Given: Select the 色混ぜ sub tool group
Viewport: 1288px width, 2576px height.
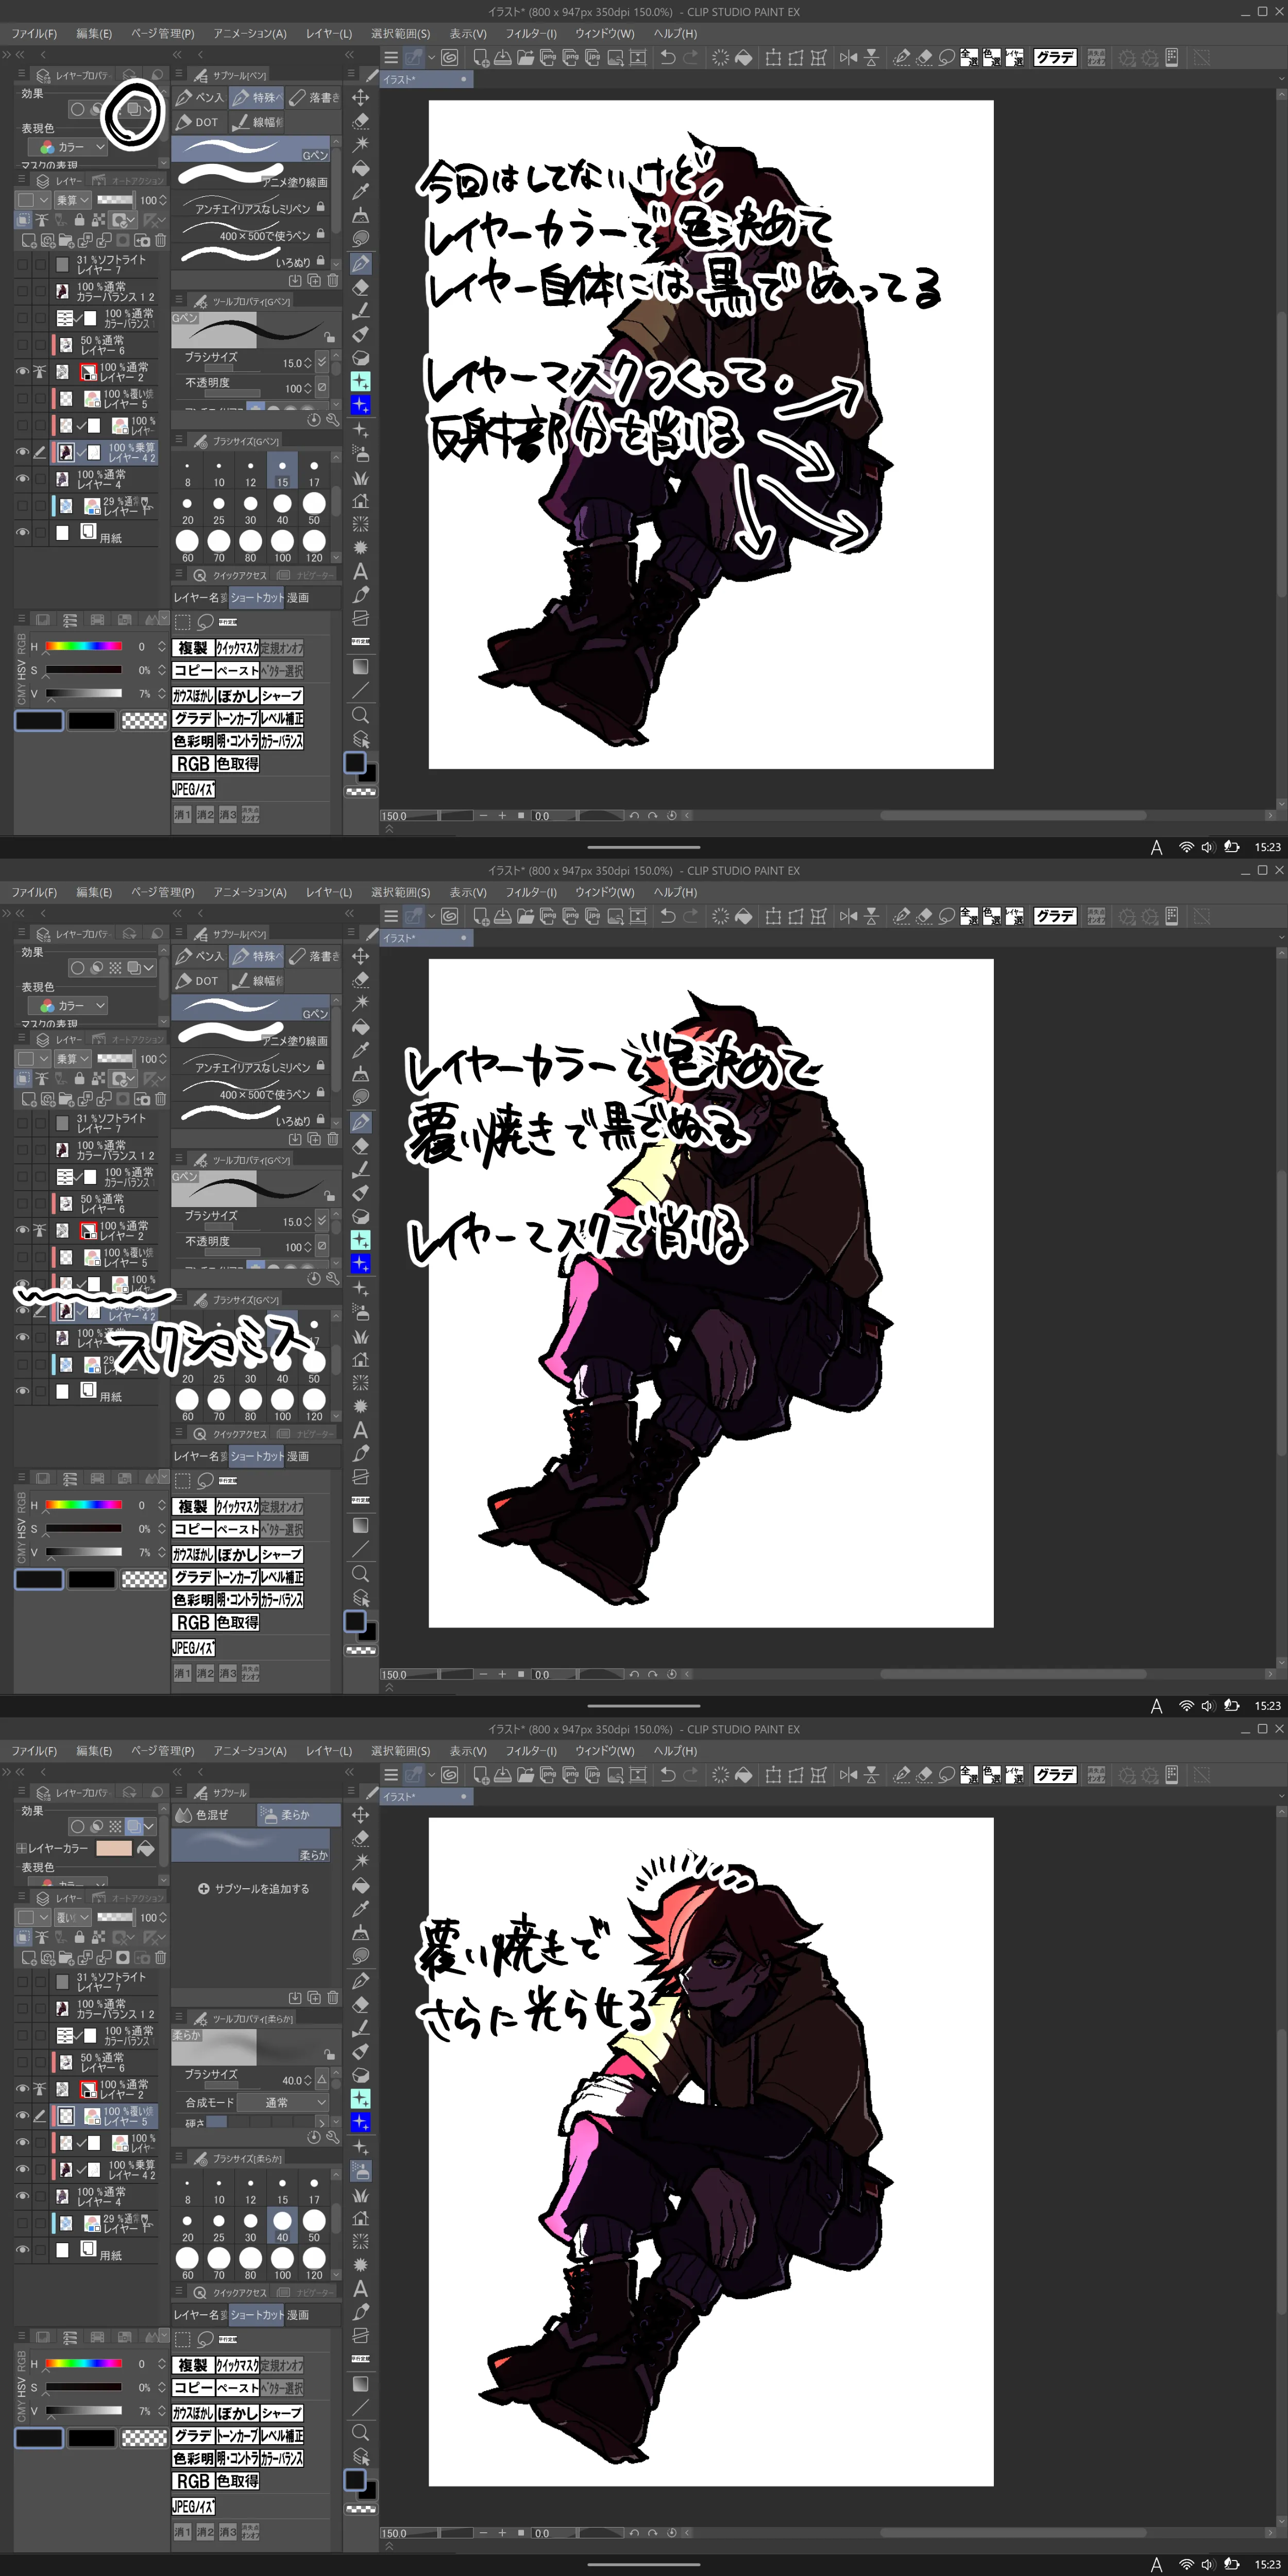Looking at the screenshot, I should tap(202, 1814).
